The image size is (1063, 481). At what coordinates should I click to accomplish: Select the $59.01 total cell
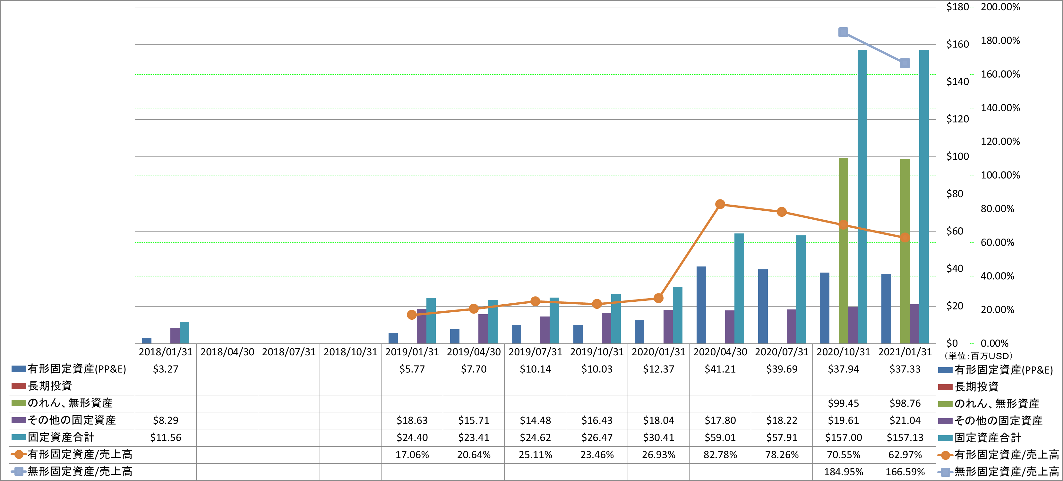[720, 437]
